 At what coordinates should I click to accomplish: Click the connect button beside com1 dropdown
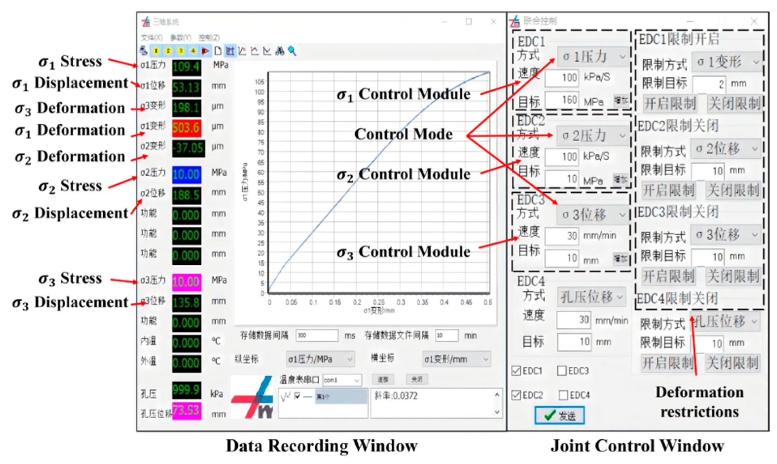pos(383,379)
